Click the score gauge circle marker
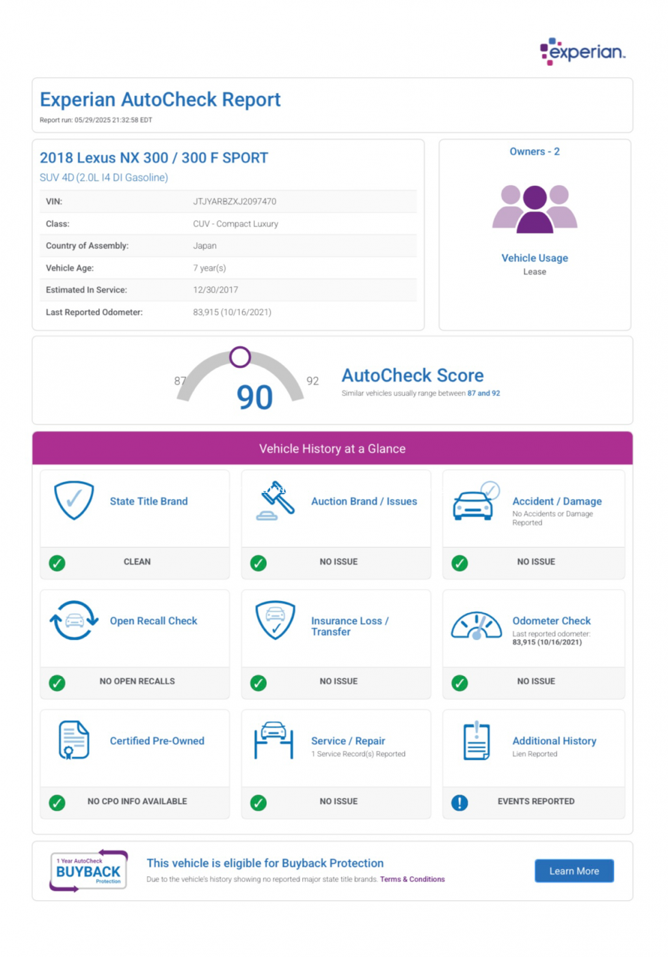The image size is (668, 957). click(240, 357)
